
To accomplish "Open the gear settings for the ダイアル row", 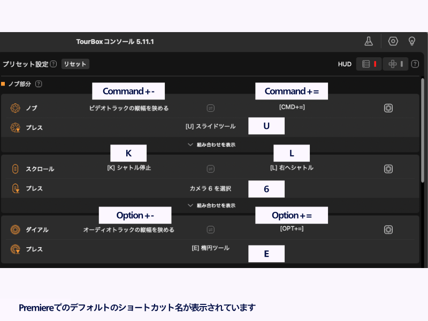I will click(388, 230).
